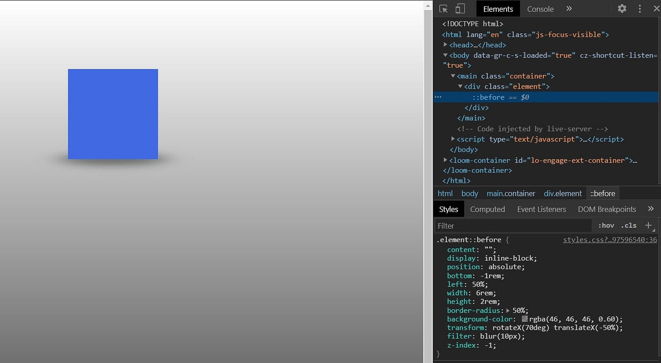Click the rgba(46, 46, 46, 0.60) value
The width and height of the screenshot is (661, 363).
pyautogui.click(x=574, y=319)
